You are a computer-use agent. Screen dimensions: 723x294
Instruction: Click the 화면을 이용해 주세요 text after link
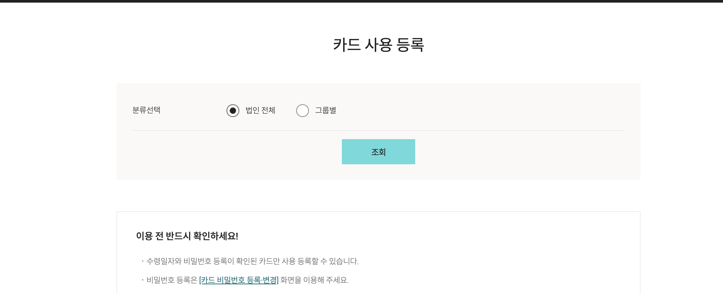click(x=314, y=280)
